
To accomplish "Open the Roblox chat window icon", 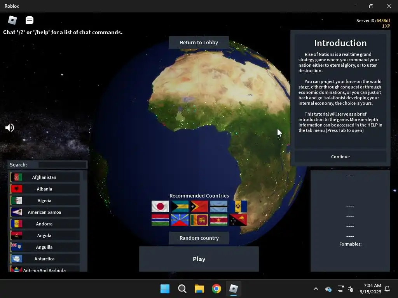I will pos(30,20).
